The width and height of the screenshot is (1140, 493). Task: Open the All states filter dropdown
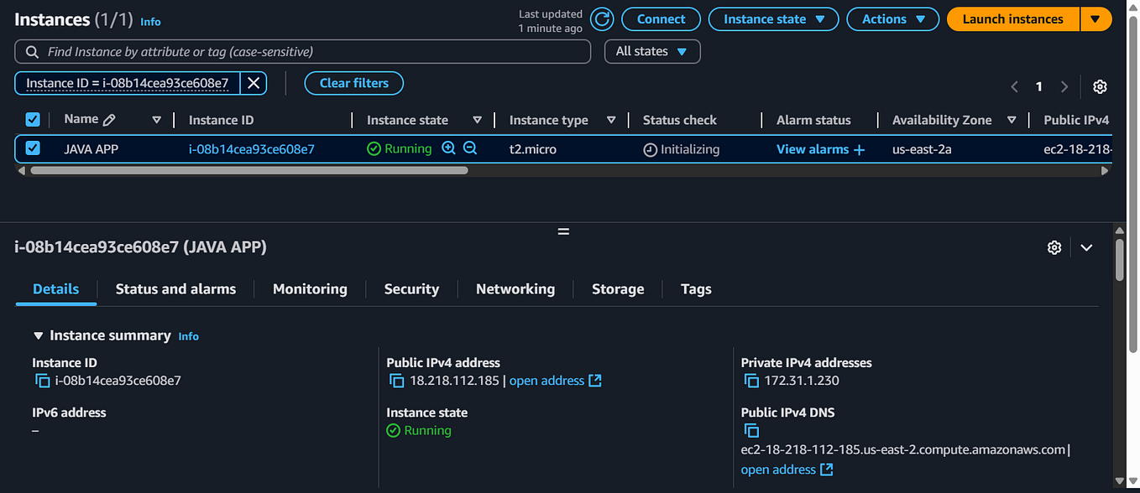(x=651, y=51)
